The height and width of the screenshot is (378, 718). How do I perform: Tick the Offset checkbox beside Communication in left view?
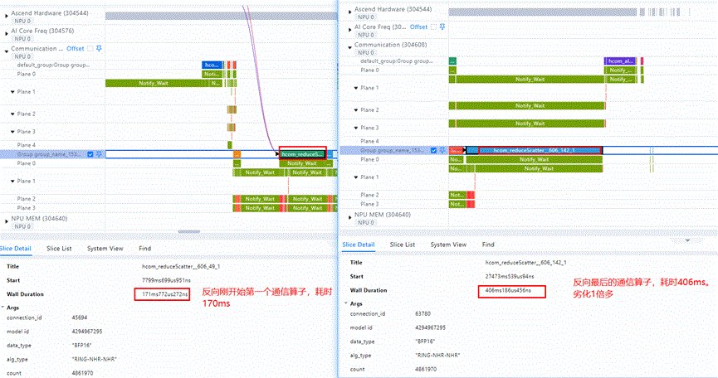click(x=90, y=48)
